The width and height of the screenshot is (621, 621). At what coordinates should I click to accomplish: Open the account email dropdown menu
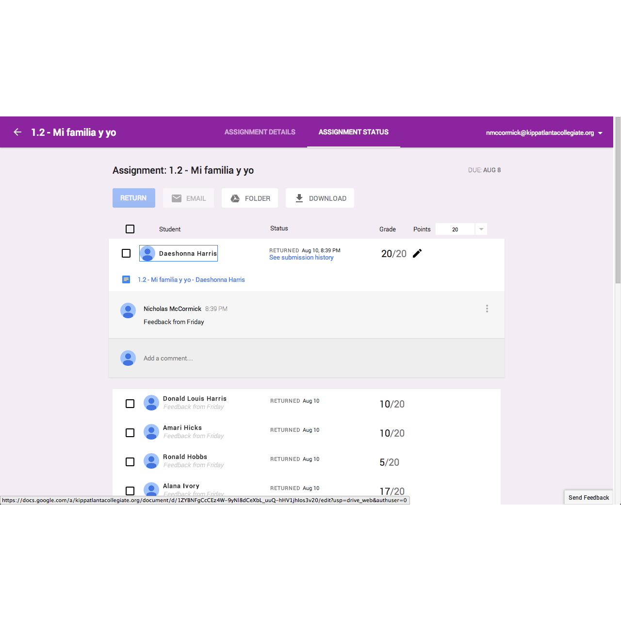click(x=600, y=133)
